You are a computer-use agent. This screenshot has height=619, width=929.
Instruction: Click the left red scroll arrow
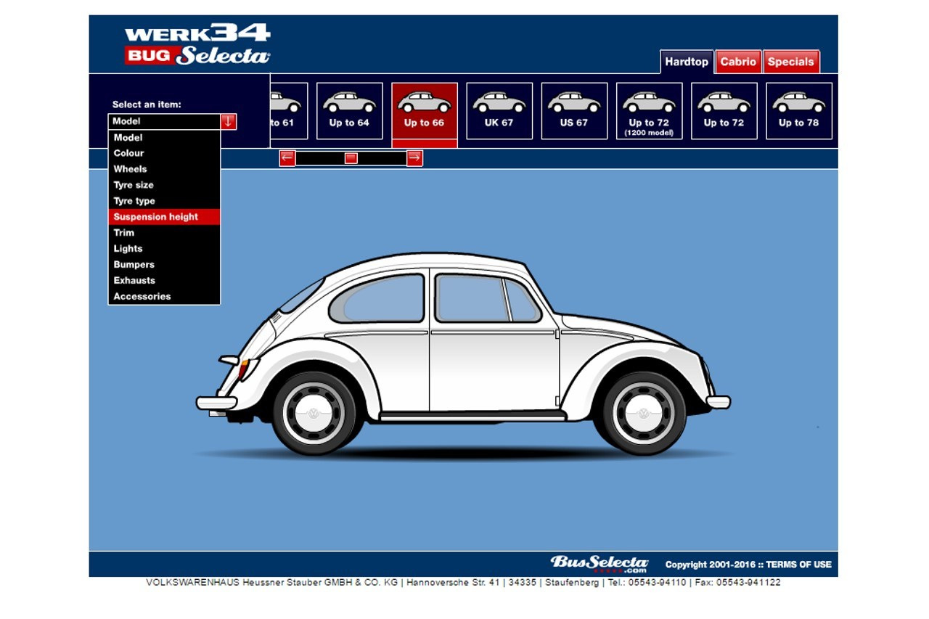[287, 157]
